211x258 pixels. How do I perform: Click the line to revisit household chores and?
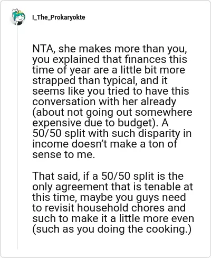tap(109, 208)
